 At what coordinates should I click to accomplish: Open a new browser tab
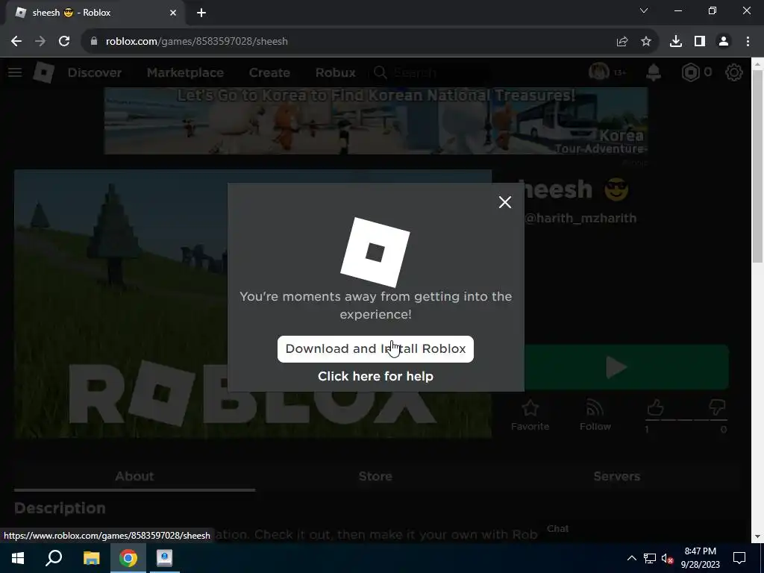pos(201,13)
